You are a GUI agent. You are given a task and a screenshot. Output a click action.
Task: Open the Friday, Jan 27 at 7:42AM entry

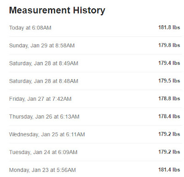click(95, 99)
